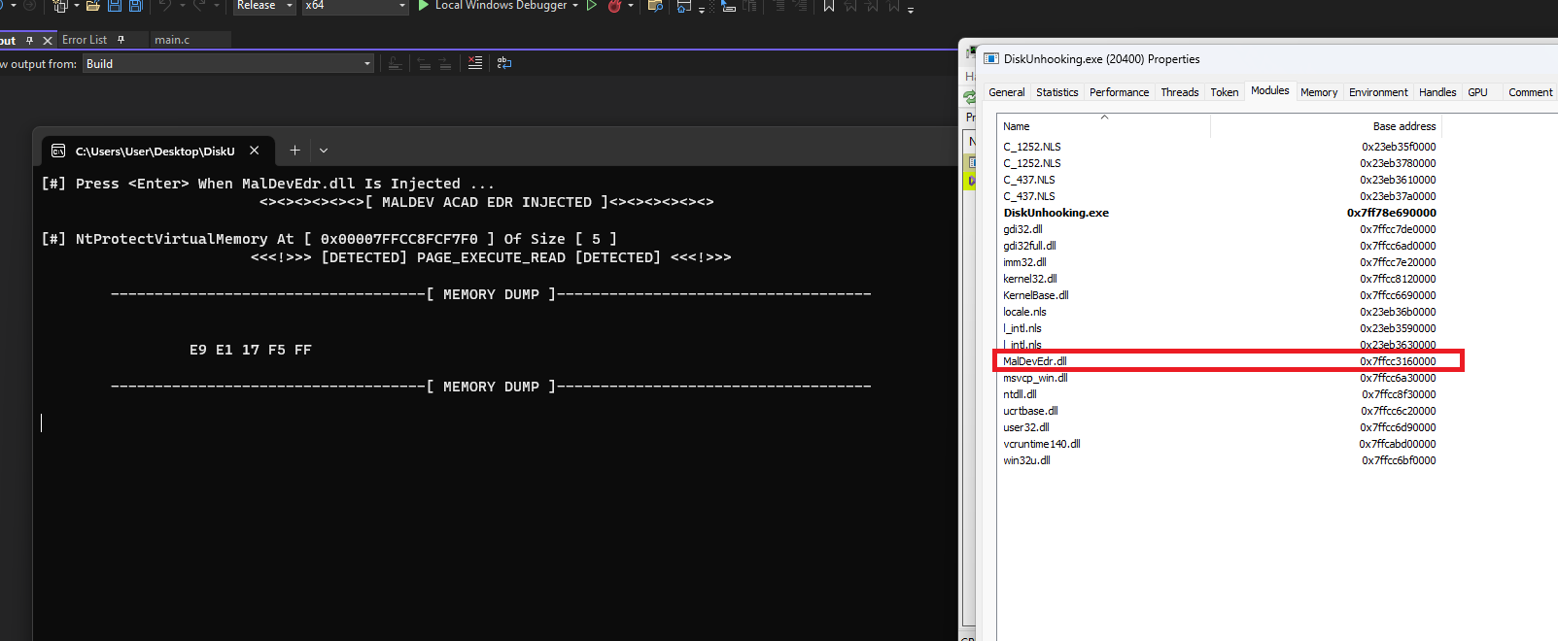Click base address 0x7ffc8f30000
The height and width of the screenshot is (641, 1558).
(1399, 394)
